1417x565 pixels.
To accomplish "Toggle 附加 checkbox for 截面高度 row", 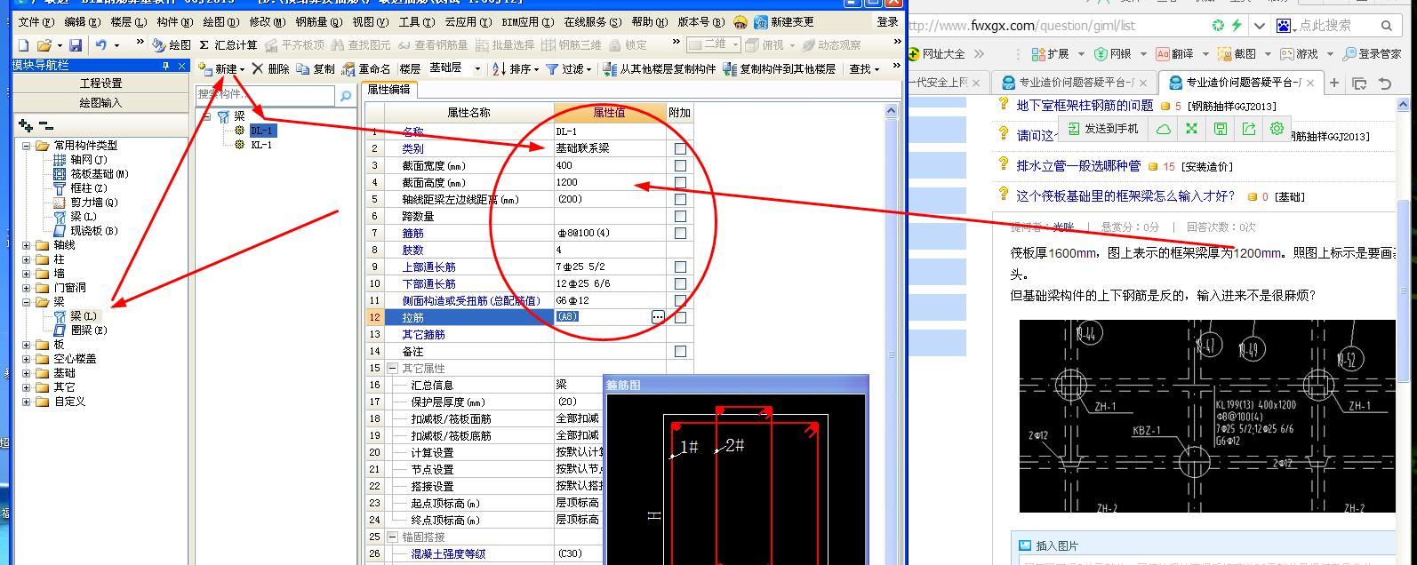I will pyautogui.click(x=680, y=182).
